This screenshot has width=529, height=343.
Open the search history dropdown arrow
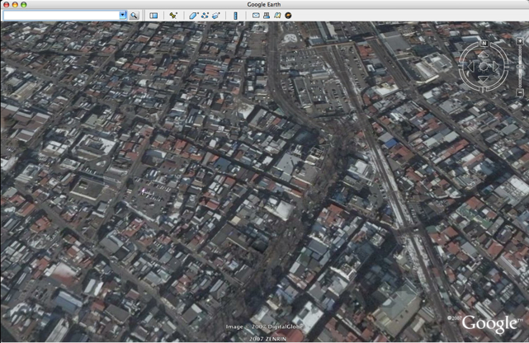(123, 15)
